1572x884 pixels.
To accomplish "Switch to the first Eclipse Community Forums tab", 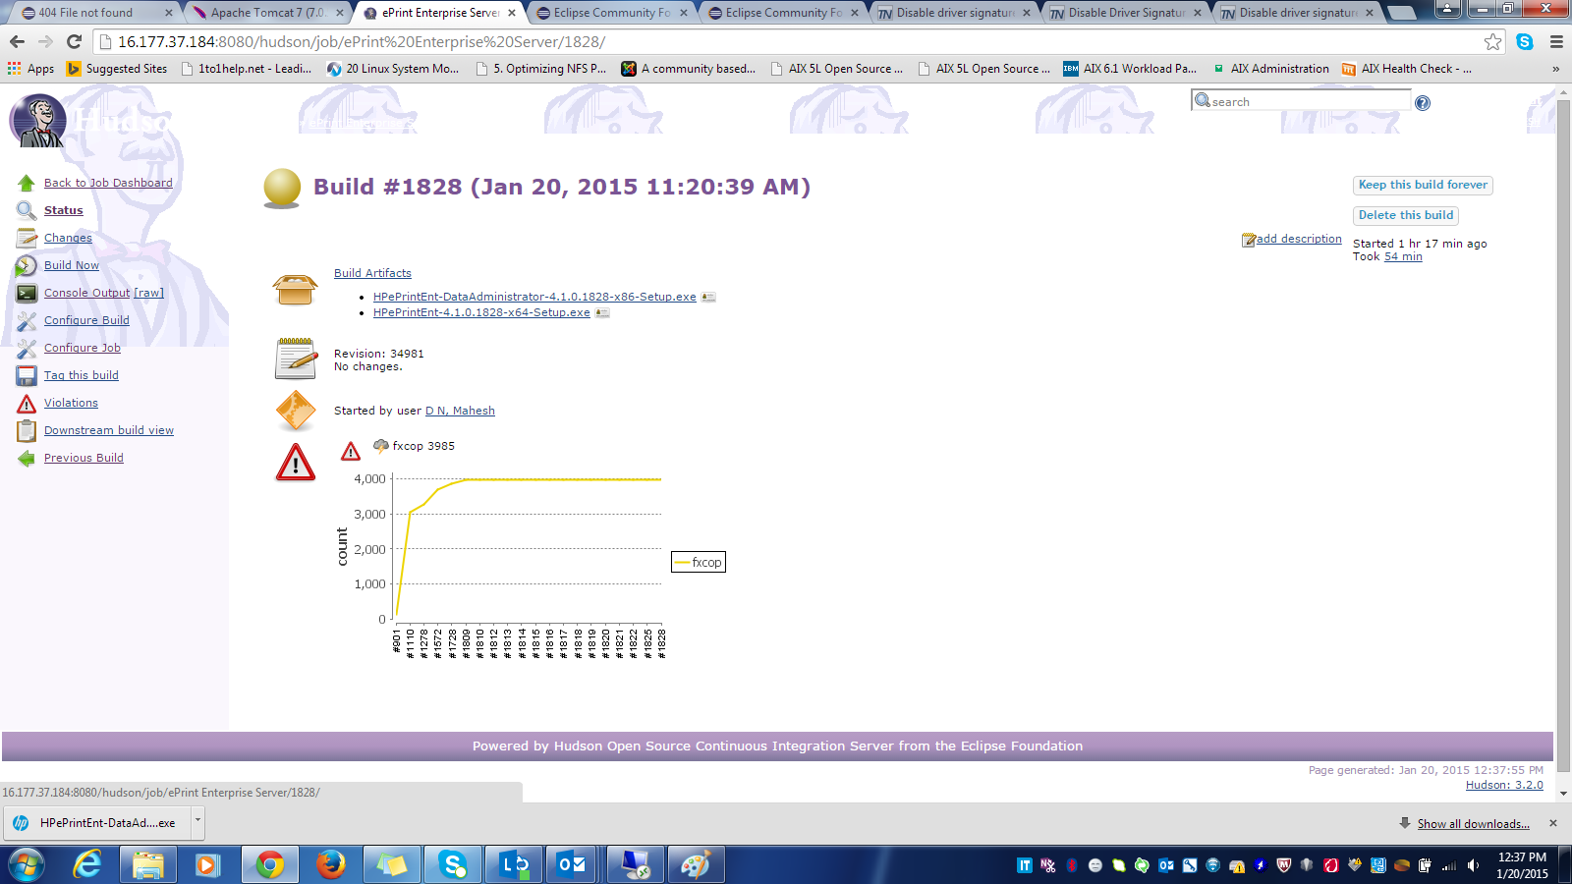I will 610,13.
